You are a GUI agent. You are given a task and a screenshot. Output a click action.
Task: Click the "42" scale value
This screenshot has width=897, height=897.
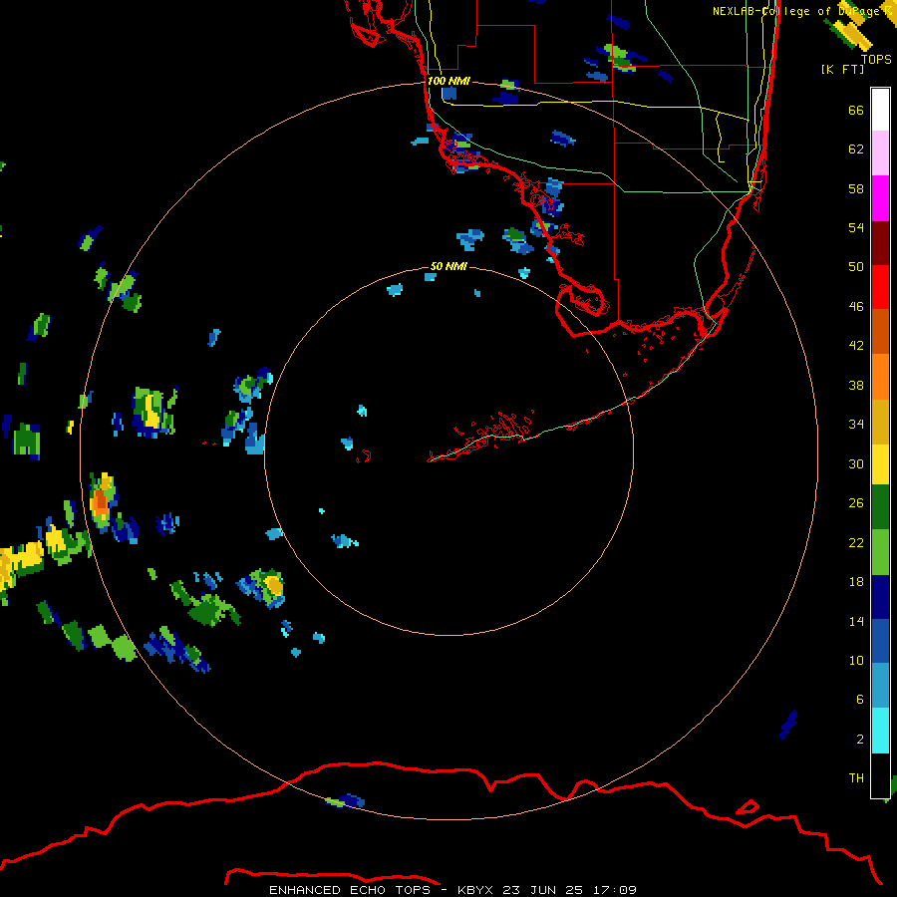click(856, 345)
